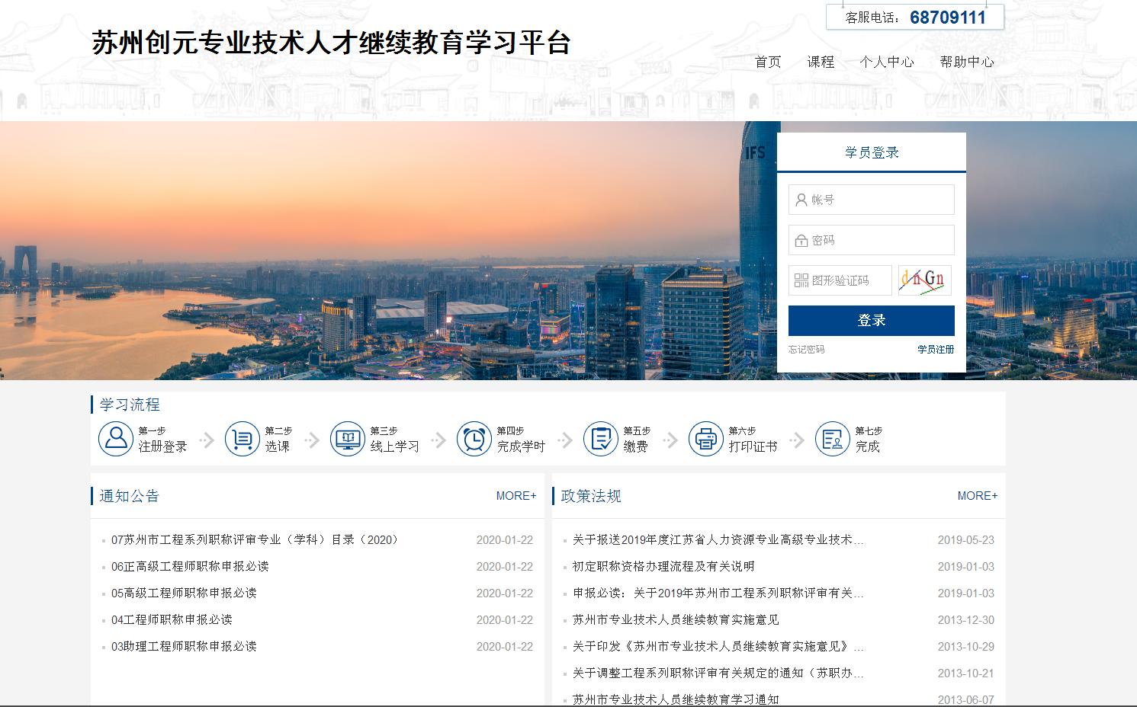Expand 通知公告 with its MORE+ link
This screenshot has width=1137, height=707.
pos(516,496)
